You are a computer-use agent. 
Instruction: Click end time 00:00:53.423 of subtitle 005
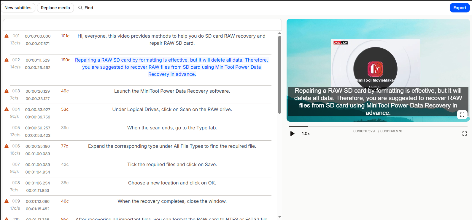[x=38, y=135]
